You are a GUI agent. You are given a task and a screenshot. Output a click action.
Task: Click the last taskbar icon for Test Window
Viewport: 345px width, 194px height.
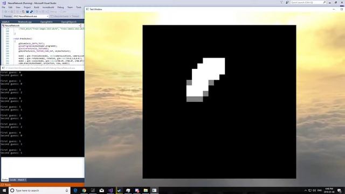[x=155, y=190]
